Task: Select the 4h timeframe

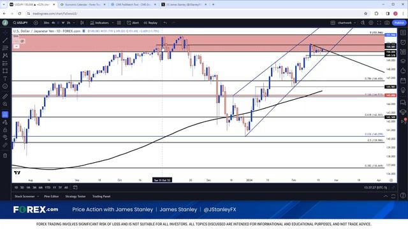Action: click(54, 23)
